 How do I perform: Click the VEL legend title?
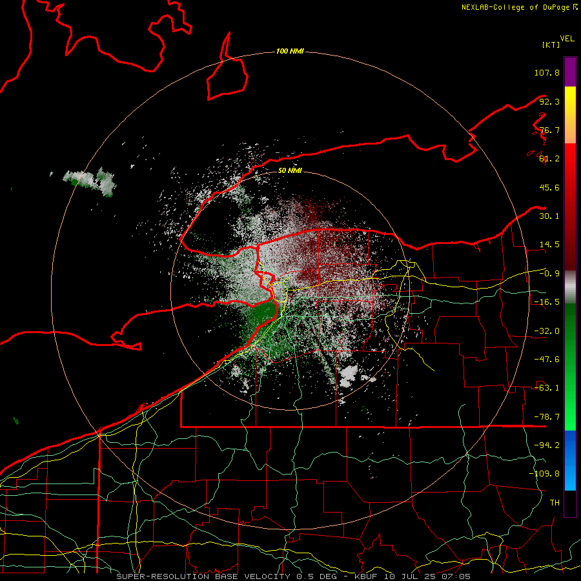567,39
